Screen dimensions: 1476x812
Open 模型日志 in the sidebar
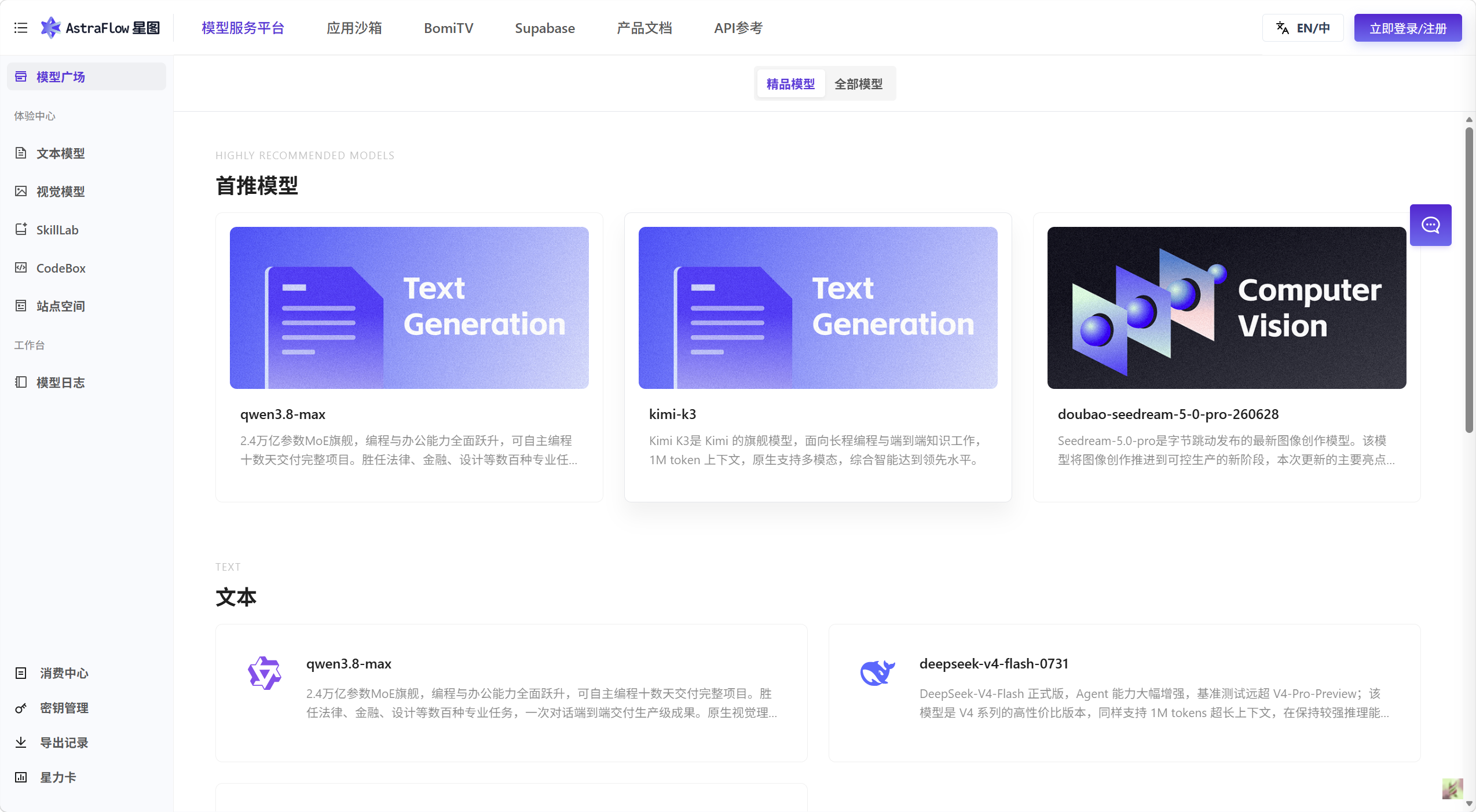tap(86, 382)
